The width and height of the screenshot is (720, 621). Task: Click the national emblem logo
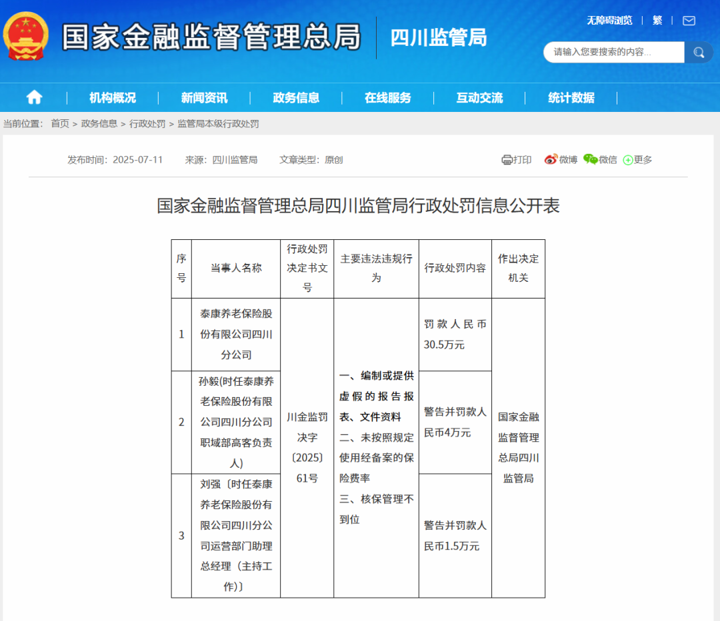pos(25,36)
